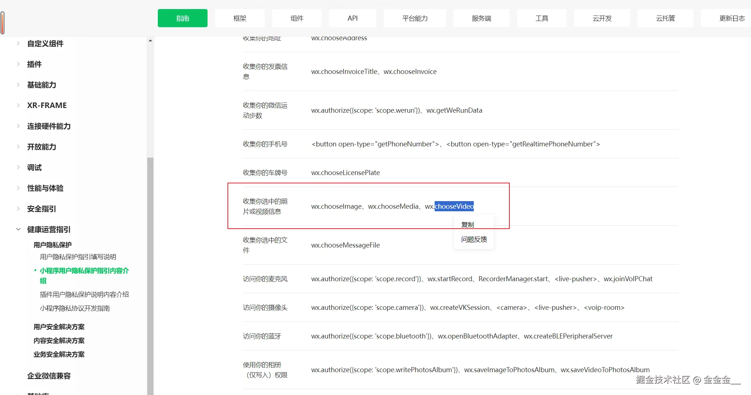Select 企业微信兼容 in sidebar
This screenshot has height=395, width=751.
pos(49,376)
